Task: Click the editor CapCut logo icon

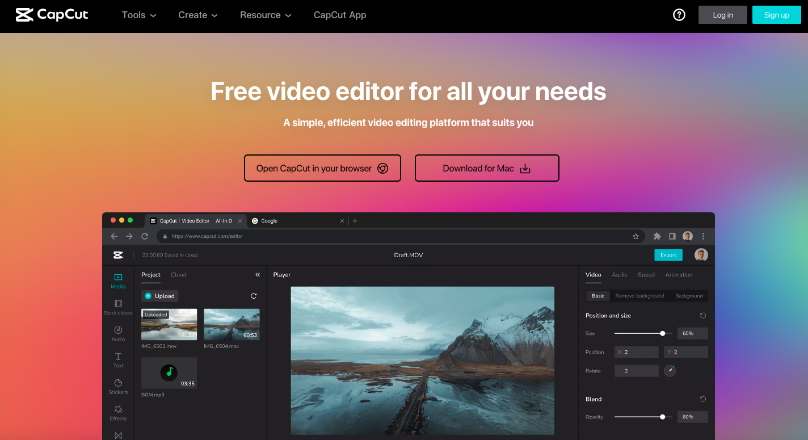Action: [118, 255]
